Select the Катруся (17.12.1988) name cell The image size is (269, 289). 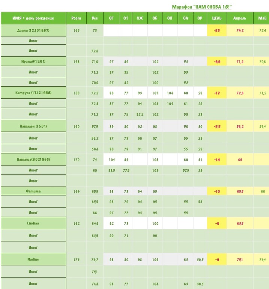click(33, 93)
